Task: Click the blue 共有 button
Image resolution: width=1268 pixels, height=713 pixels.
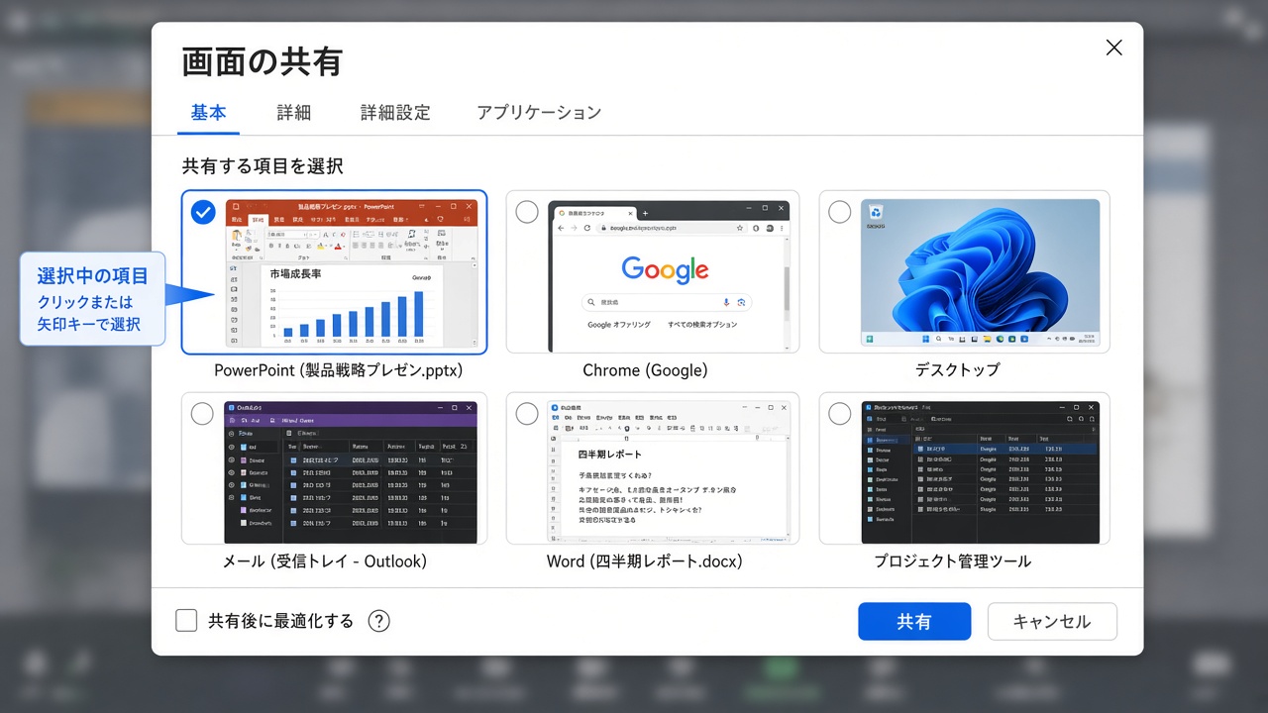Action: [914, 622]
